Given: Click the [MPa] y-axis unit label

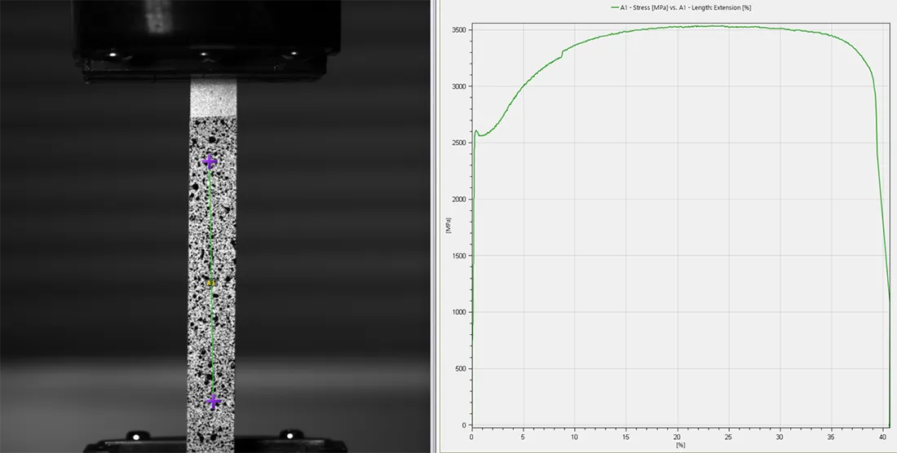Looking at the screenshot, I should coord(448,227).
